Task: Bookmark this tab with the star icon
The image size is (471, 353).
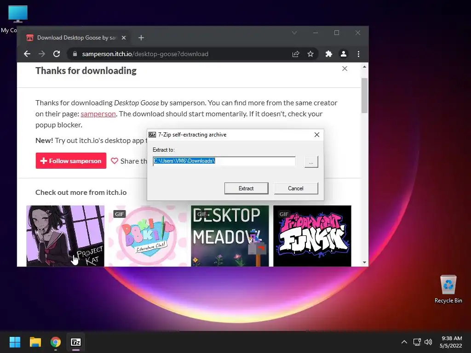Action: [310, 54]
